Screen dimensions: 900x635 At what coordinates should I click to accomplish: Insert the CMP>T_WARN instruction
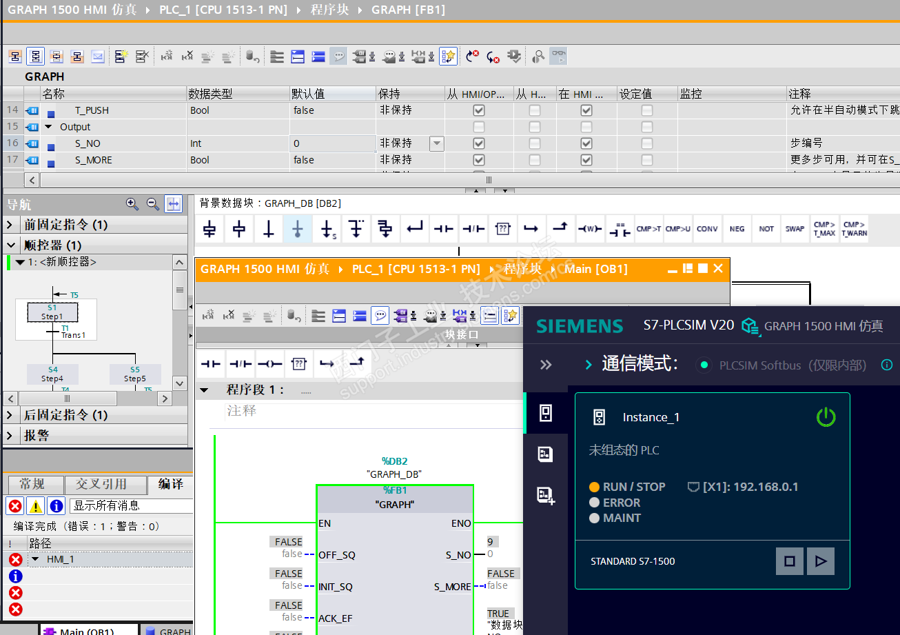[x=854, y=229]
